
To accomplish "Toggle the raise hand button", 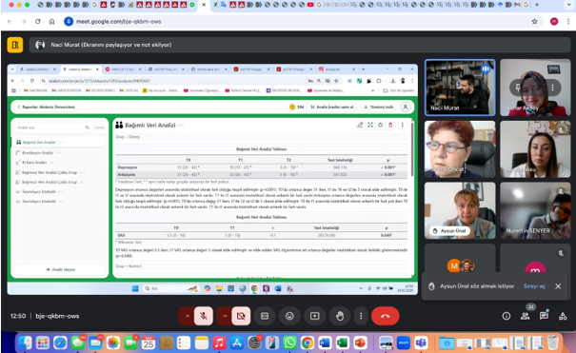I will click(340, 316).
